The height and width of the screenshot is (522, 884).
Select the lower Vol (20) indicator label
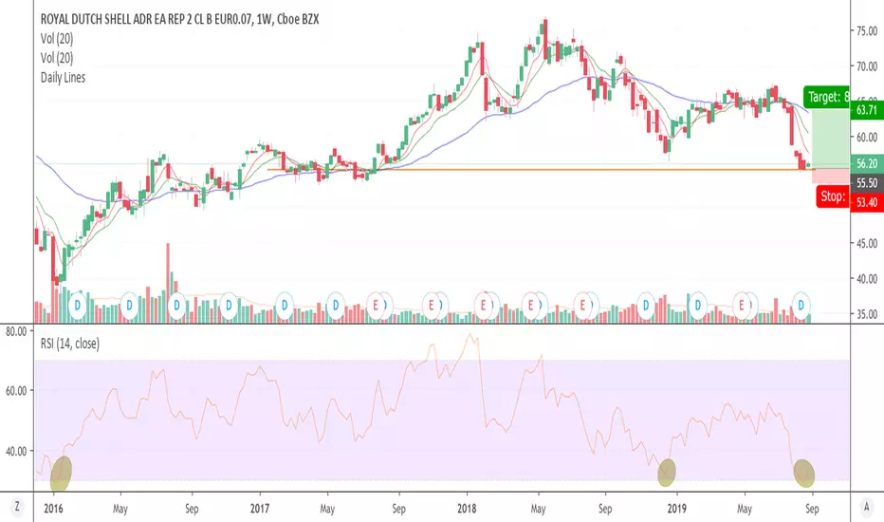tap(57, 58)
